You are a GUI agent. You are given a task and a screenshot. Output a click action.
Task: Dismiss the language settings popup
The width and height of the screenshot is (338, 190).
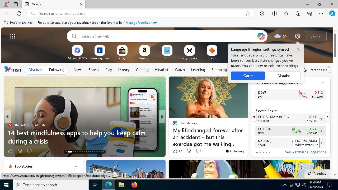click(x=284, y=76)
